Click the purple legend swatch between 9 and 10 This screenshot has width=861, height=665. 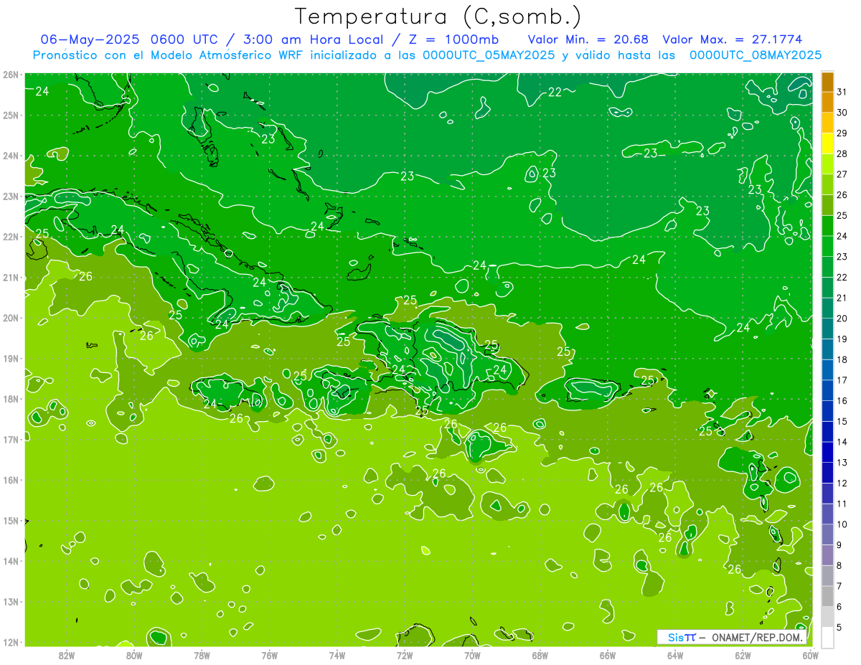827,535
